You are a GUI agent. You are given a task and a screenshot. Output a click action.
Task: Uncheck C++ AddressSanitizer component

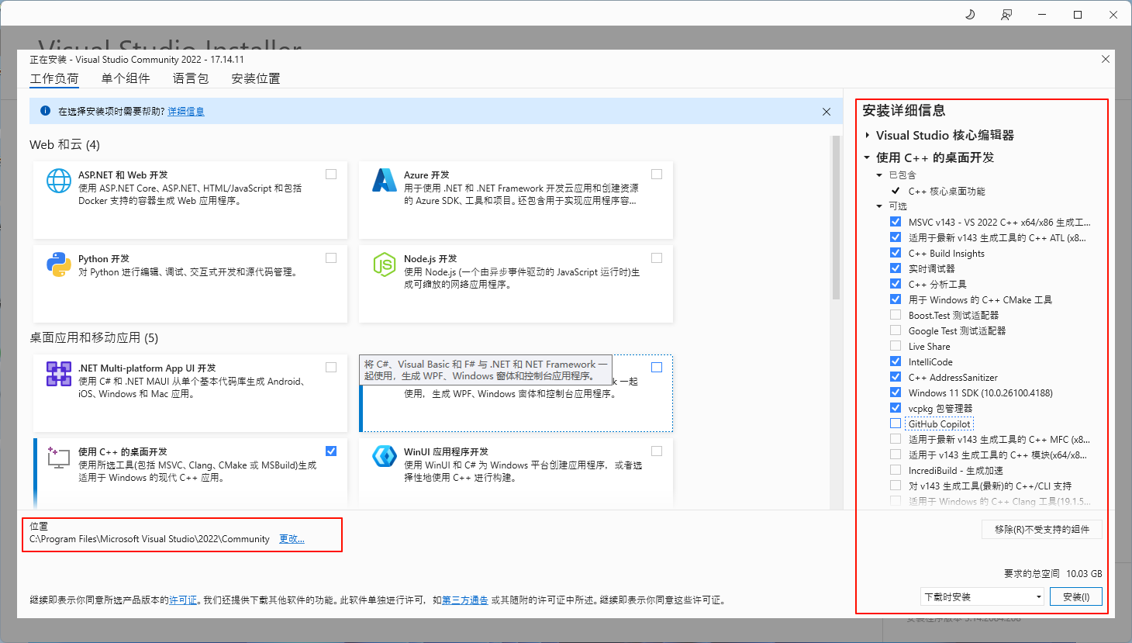coord(896,377)
